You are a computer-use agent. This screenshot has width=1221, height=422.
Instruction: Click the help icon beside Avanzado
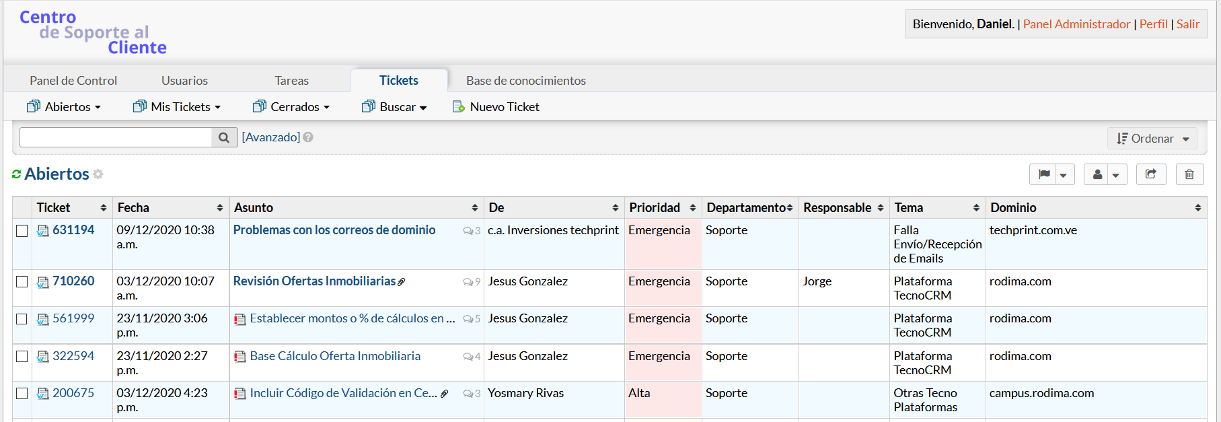tap(308, 137)
